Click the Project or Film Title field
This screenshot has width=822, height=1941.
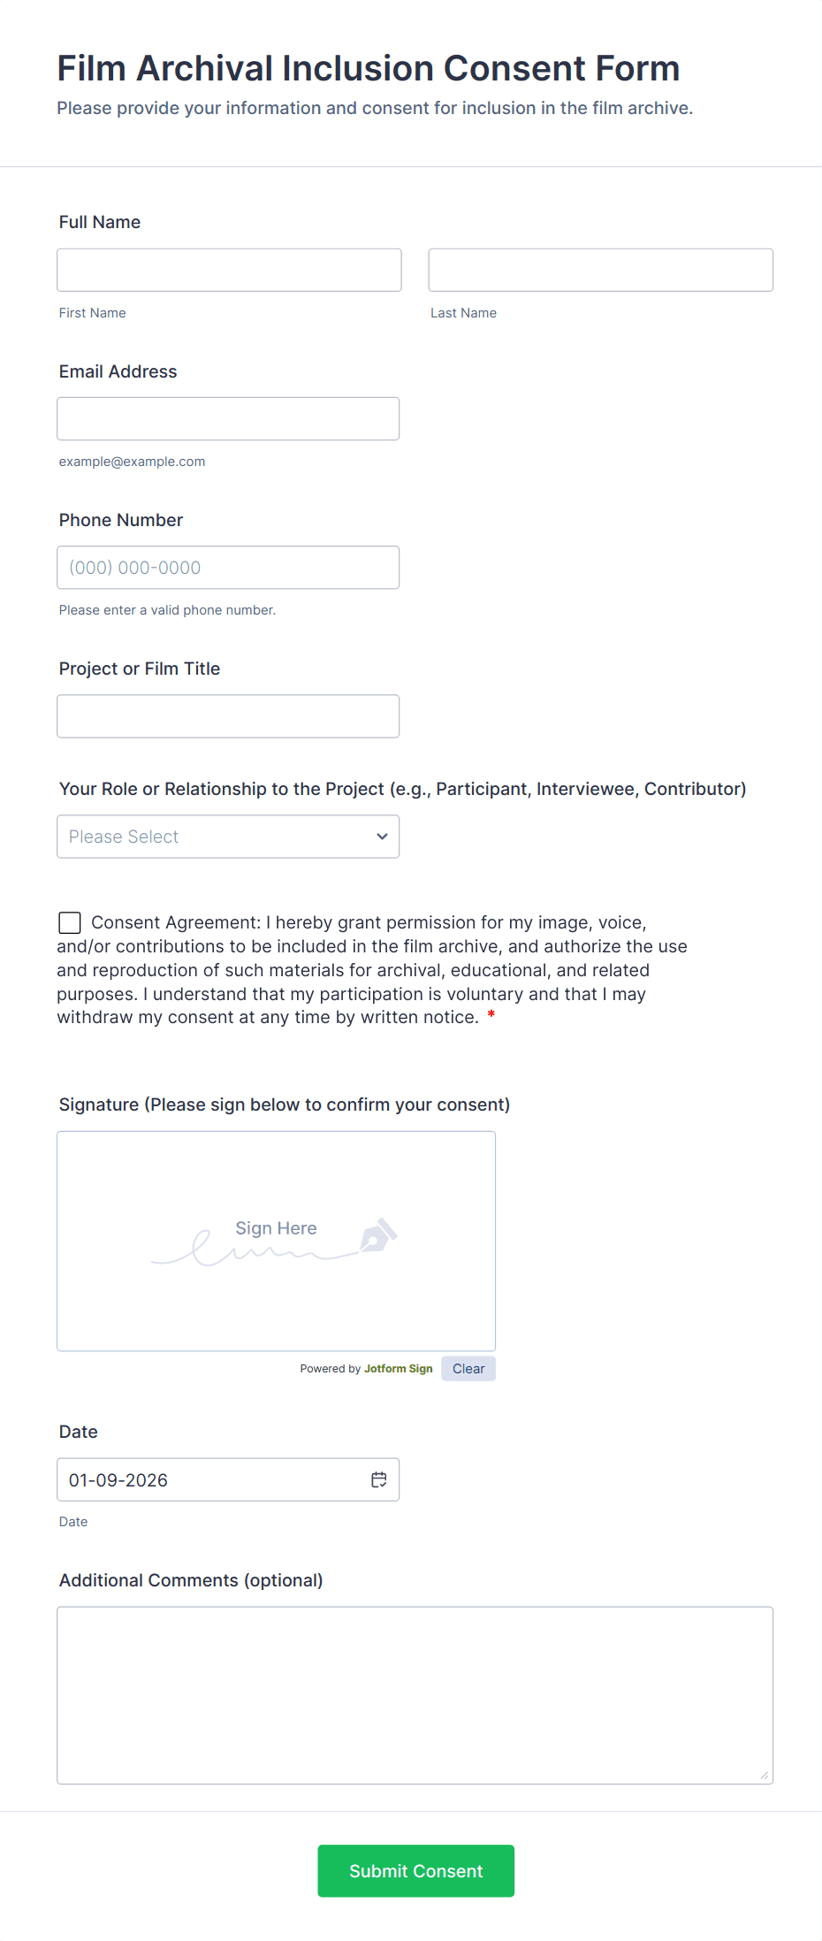point(228,715)
